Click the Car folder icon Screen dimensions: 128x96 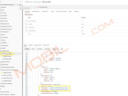click(x=1, y=10)
